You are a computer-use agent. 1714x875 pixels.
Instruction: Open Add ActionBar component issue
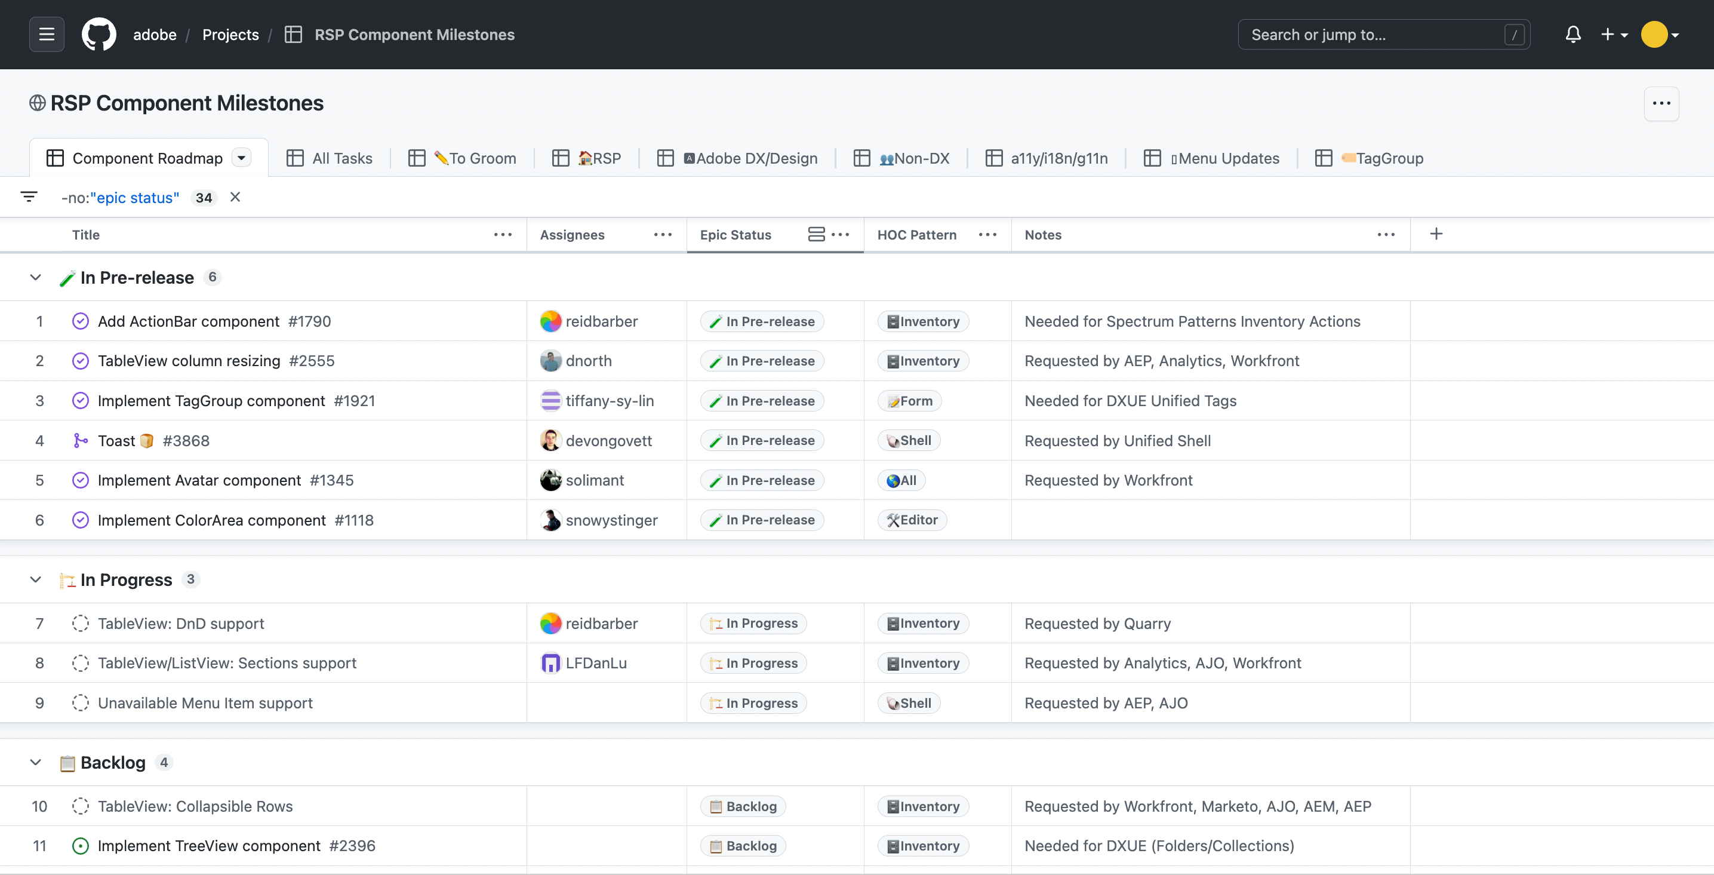tap(188, 321)
